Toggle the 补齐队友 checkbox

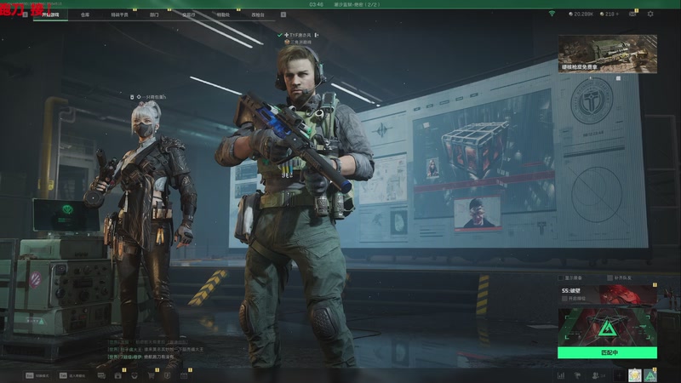(x=609, y=278)
